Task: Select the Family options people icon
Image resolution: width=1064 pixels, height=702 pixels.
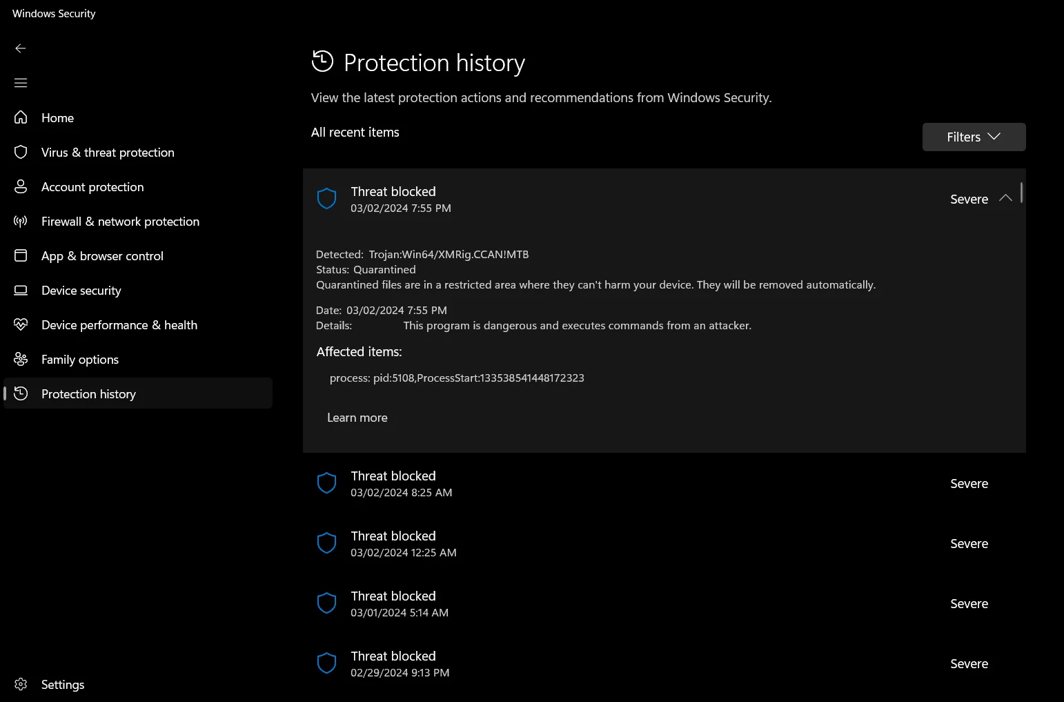Action: coord(21,359)
